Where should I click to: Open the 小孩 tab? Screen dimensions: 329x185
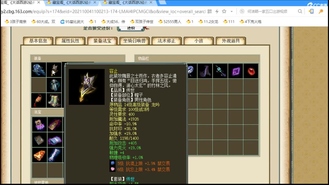point(199,41)
